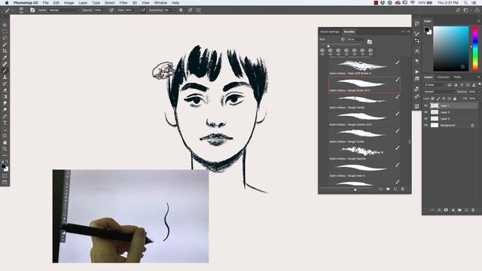Select the Eyedropper tool

point(5,57)
